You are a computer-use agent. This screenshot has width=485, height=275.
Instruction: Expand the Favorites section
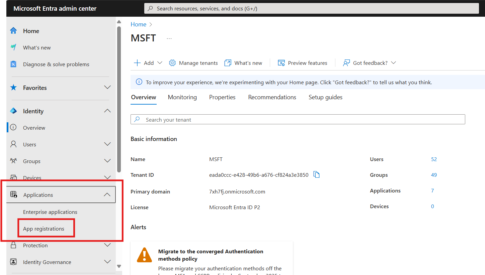tap(107, 88)
